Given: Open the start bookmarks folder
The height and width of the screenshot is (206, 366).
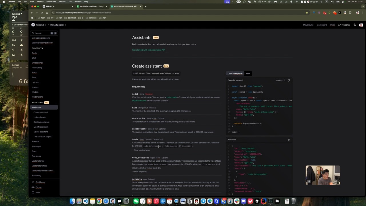Looking at the screenshot, I should pyautogui.click(x=103, y=18).
